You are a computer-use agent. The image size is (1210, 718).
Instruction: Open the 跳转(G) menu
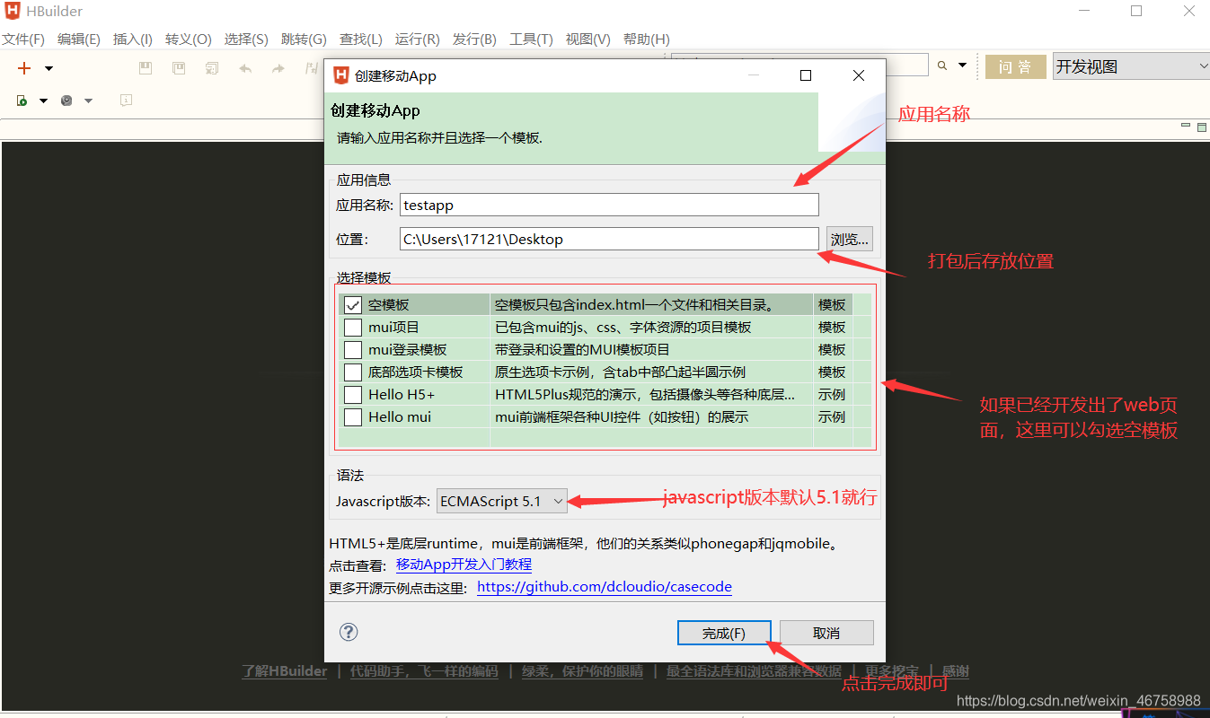click(x=304, y=39)
